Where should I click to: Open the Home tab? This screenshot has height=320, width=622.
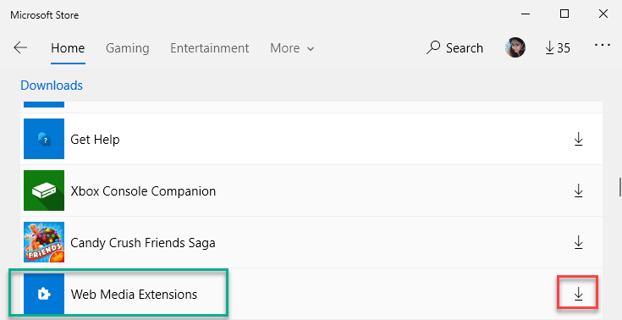(x=68, y=48)
